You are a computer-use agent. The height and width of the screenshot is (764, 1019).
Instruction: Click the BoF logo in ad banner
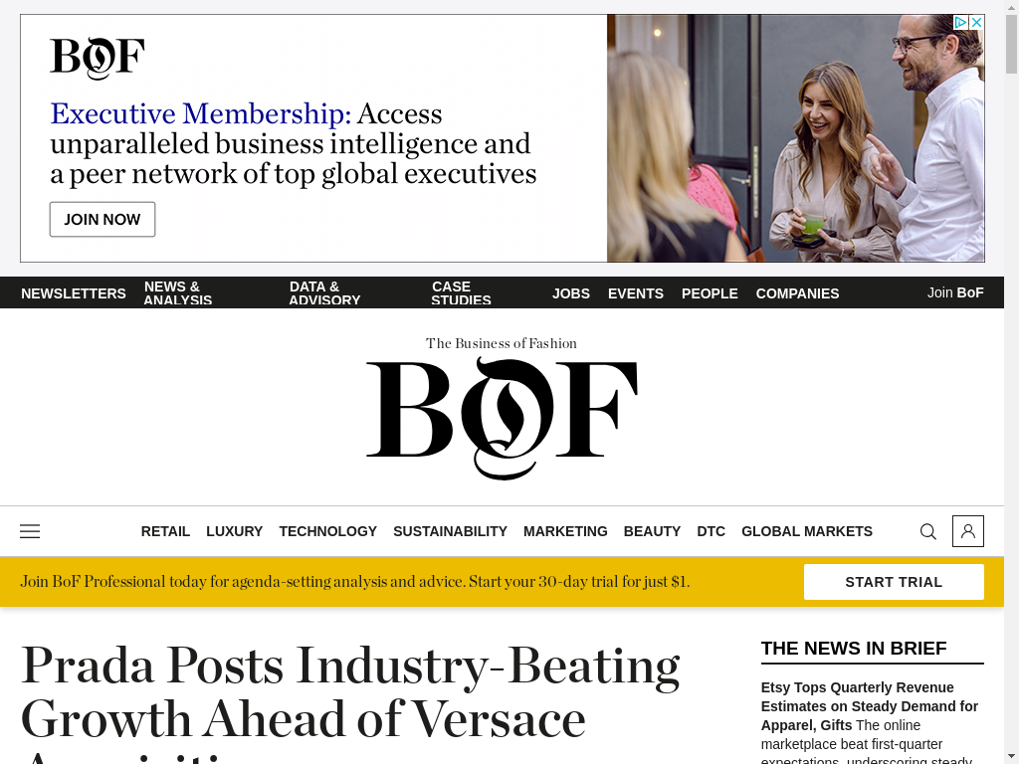98,59
